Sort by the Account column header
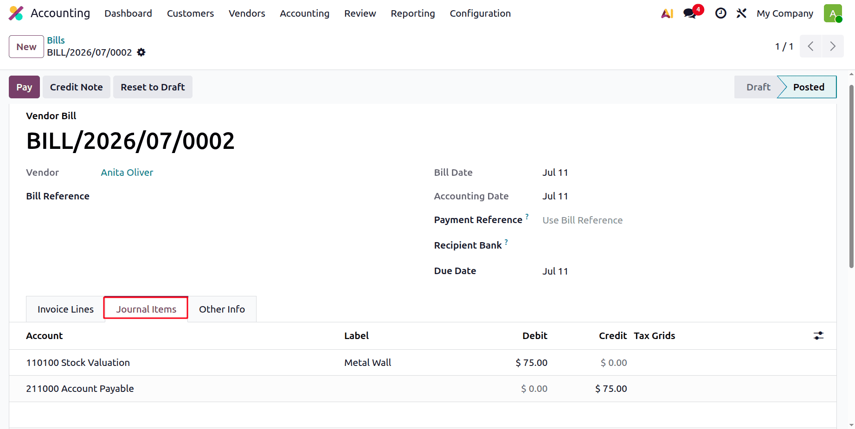Image resolution: width=855 pixels, height=429 pixels. [44, 336]
